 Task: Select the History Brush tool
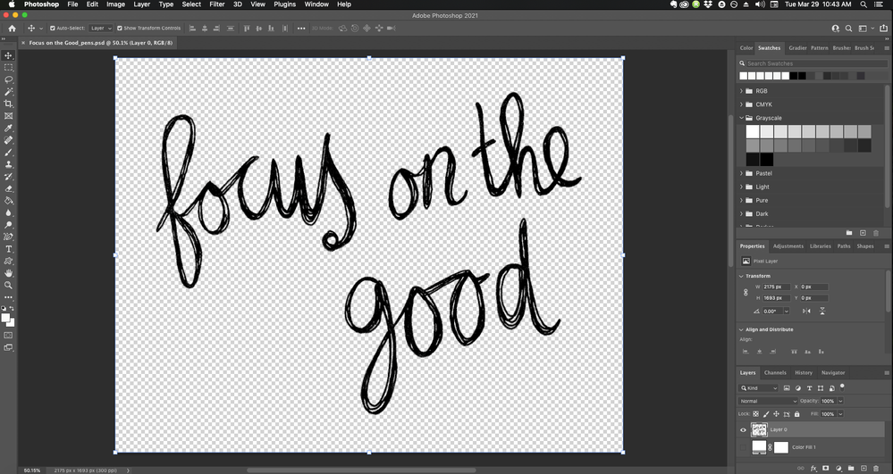click(9, 177)
